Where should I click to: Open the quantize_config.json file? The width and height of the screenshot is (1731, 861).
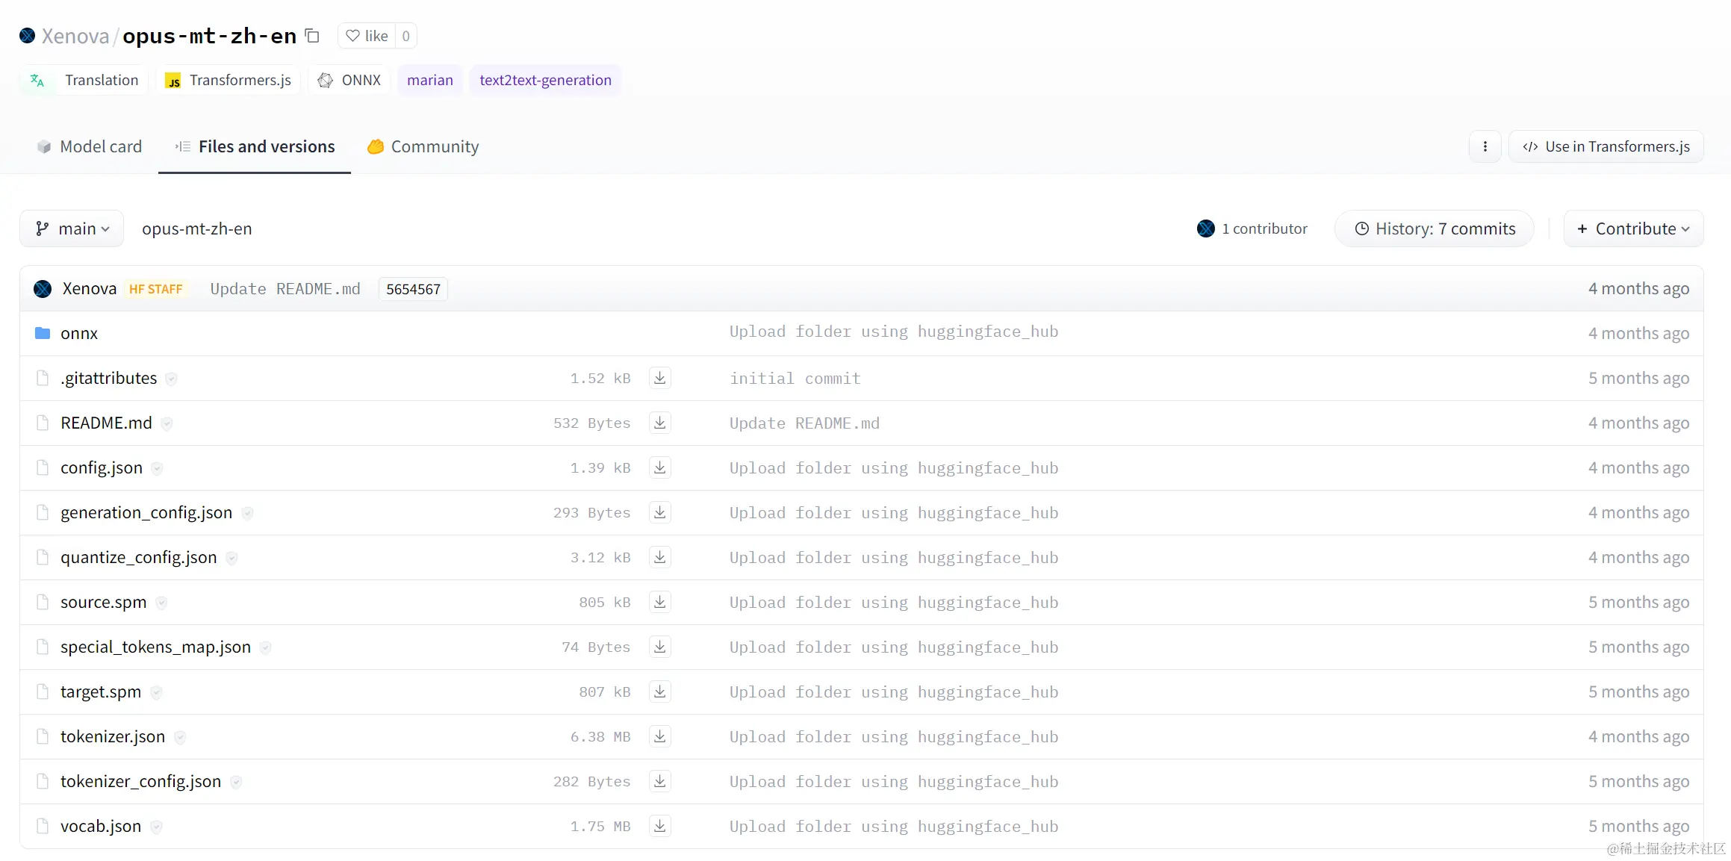(139, 557)
